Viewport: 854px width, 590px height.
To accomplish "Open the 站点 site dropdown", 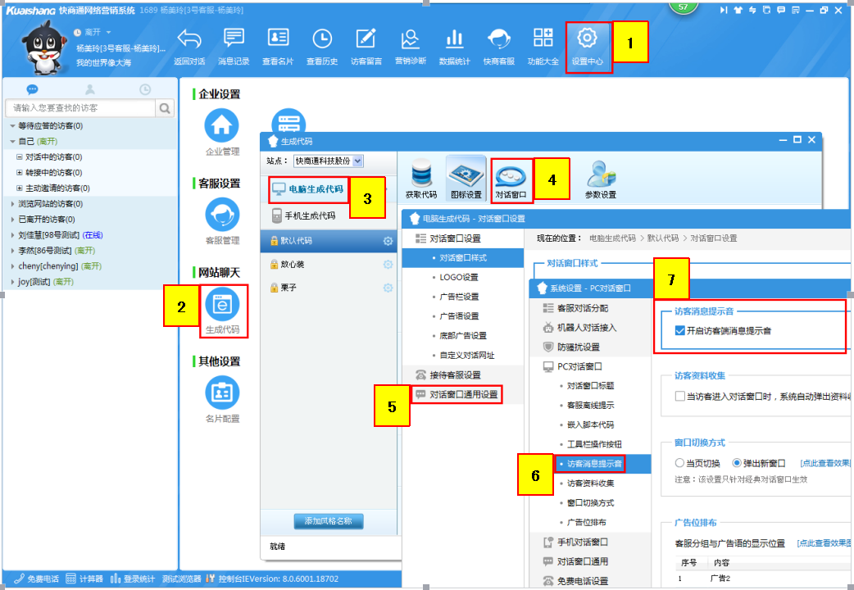I will (328, 161).
